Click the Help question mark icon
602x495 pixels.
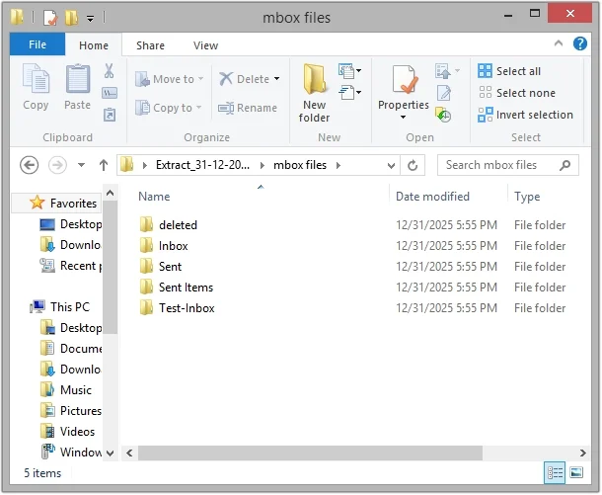[x=579, y=43]
